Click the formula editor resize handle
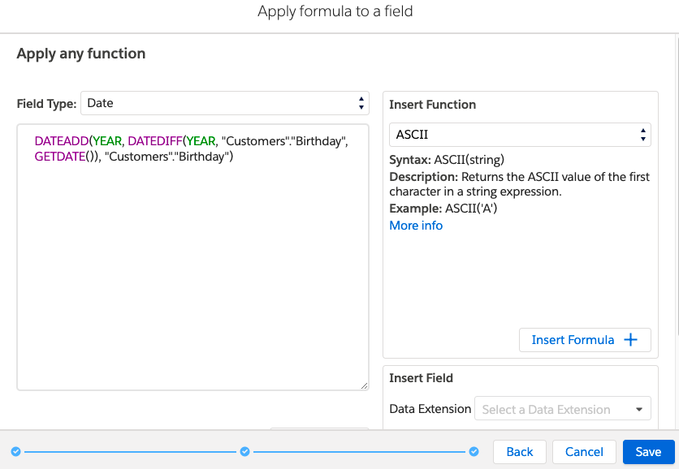Viewport: 679px width, 469px height. pos(364,385)
